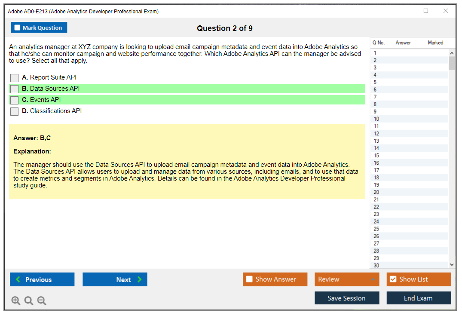The width and height of the screenshot is (462, 316).
Task: Click the Marked column header
Action: (x=435, y=43)
